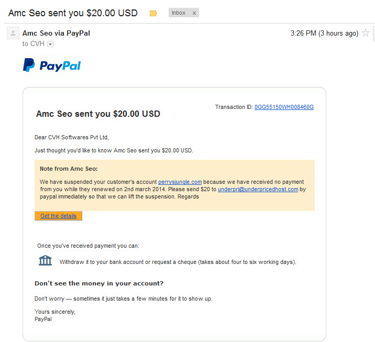Click Don't see the money heading
Viewport: 375px width, 342px height.
pos(99,283)
